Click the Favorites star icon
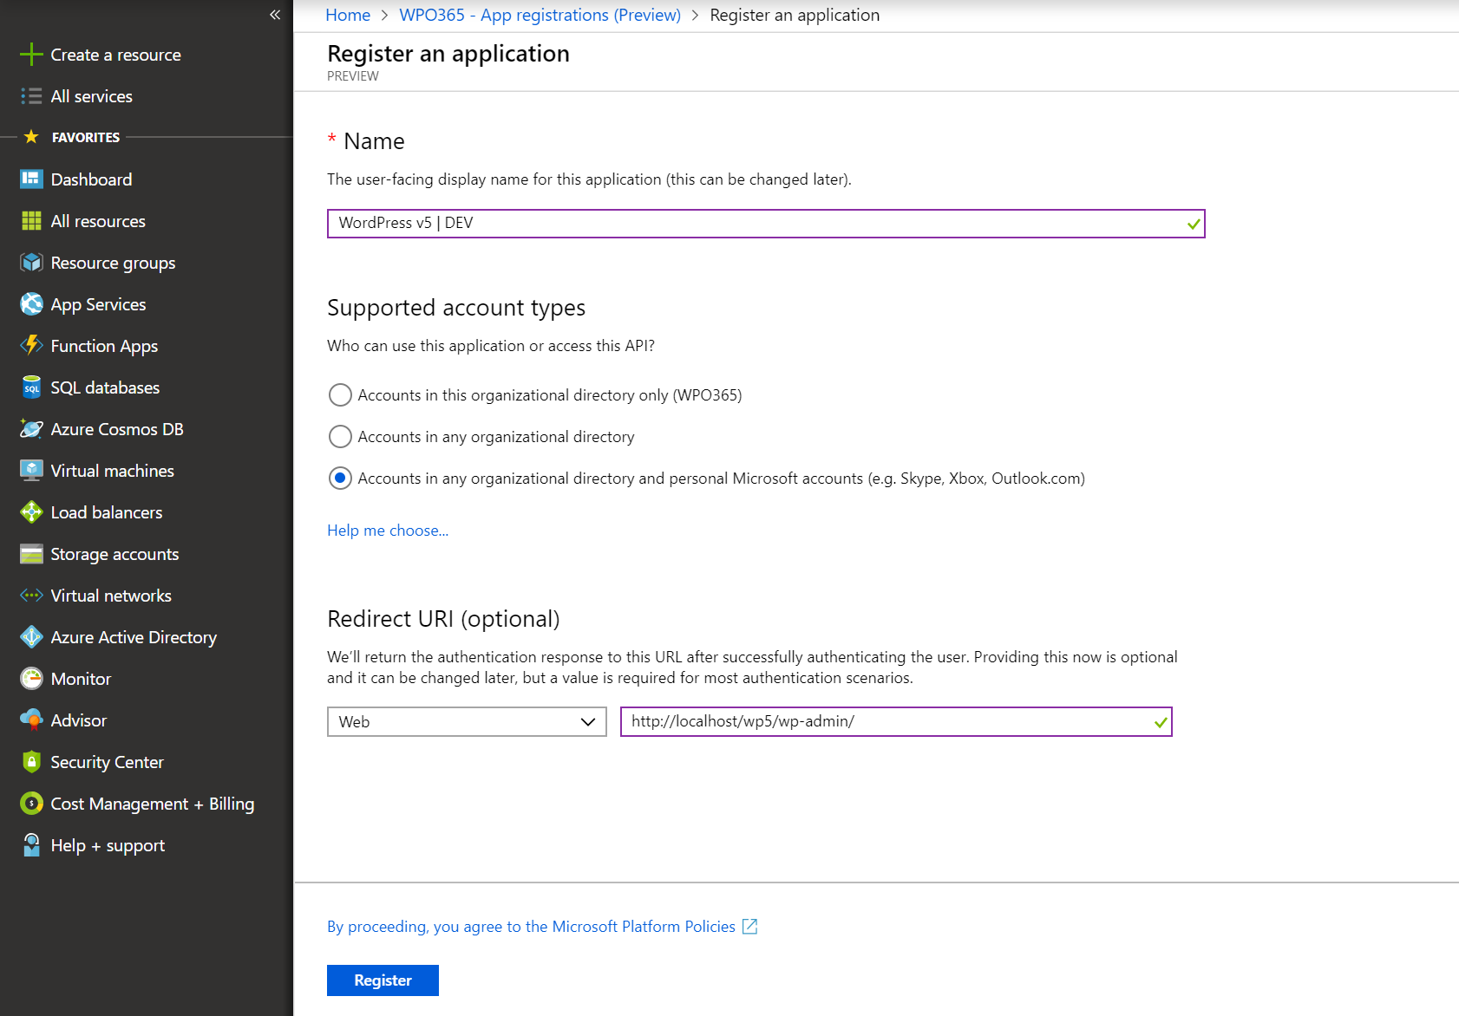The image size is (1459, 1016). 31,137
